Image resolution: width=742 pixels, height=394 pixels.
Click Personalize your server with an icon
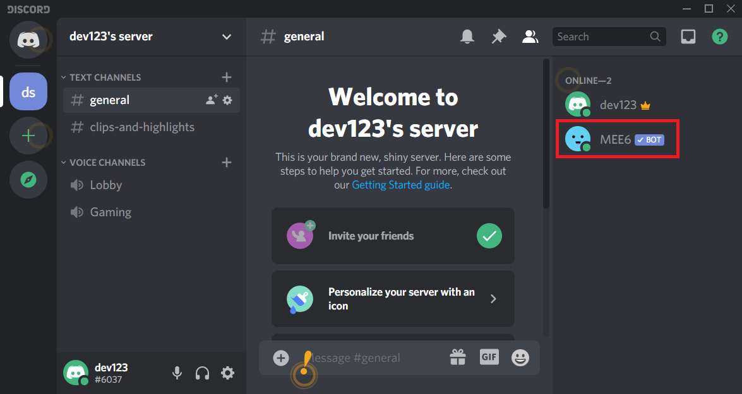pos(393,299)
